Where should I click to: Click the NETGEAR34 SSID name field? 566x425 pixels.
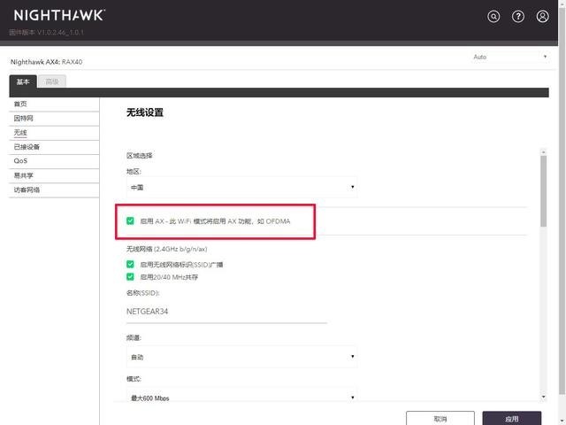[x=226, y=312]
